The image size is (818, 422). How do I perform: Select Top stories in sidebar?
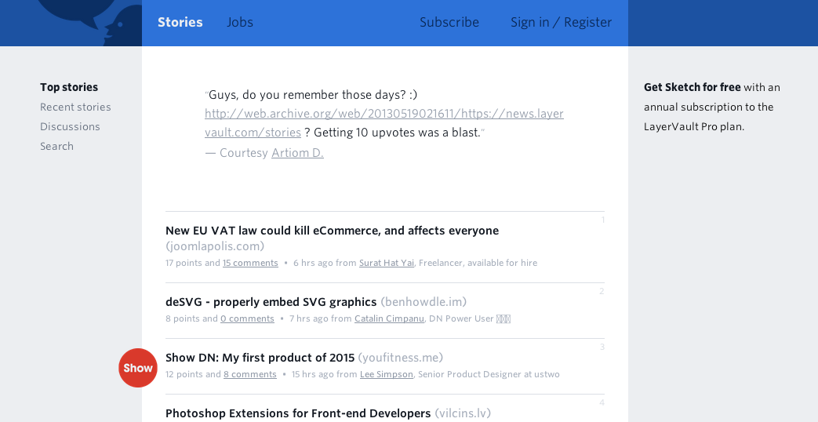point(69,87)
